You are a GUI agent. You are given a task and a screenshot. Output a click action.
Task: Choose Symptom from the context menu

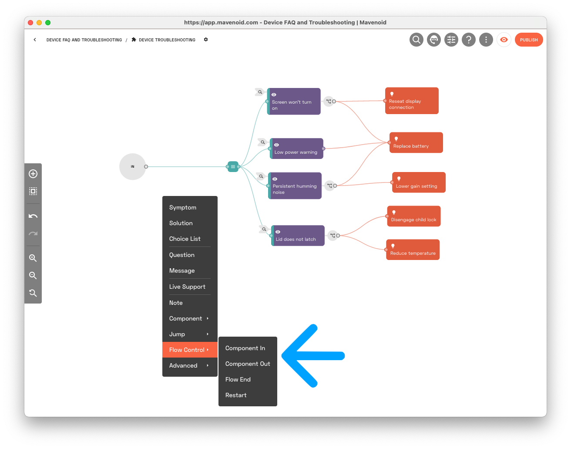[x=190, y=207]
